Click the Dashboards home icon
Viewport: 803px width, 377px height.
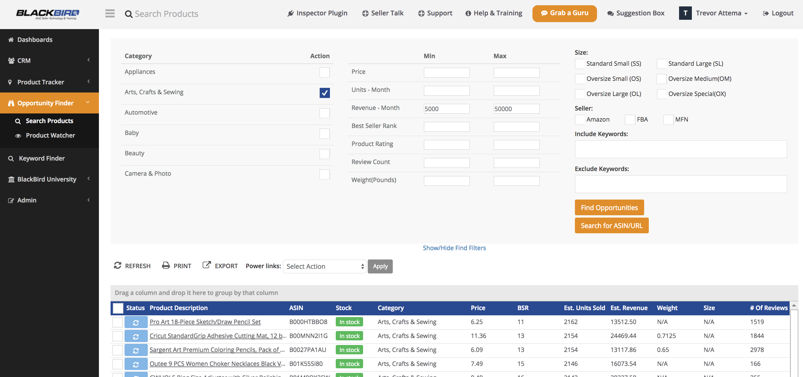click(x=11, y=40)
